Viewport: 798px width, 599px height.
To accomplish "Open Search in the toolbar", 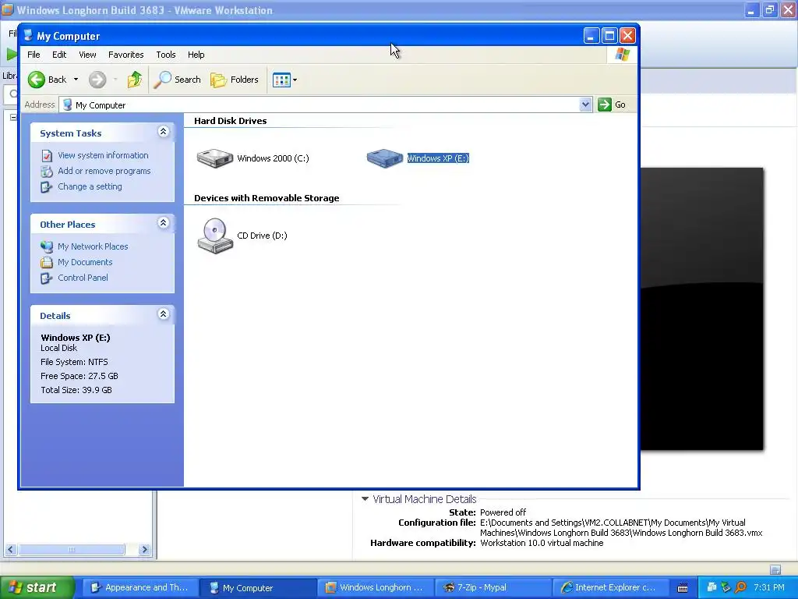I will [177, 80].
